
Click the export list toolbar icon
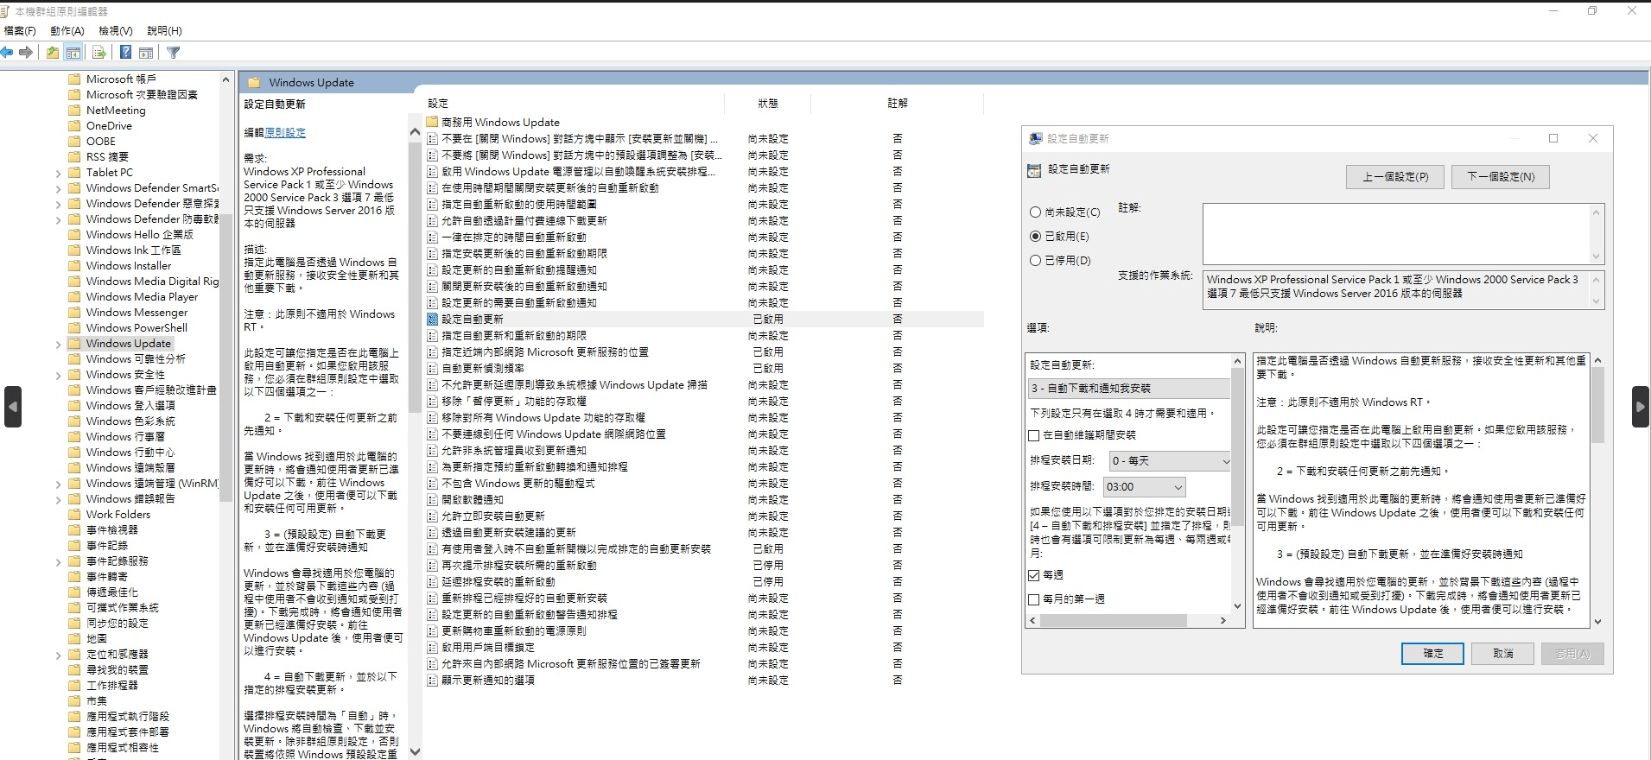[x=98, y=53]
